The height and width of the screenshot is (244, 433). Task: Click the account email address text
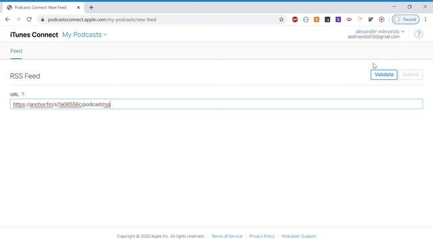(x=373, y=37)
